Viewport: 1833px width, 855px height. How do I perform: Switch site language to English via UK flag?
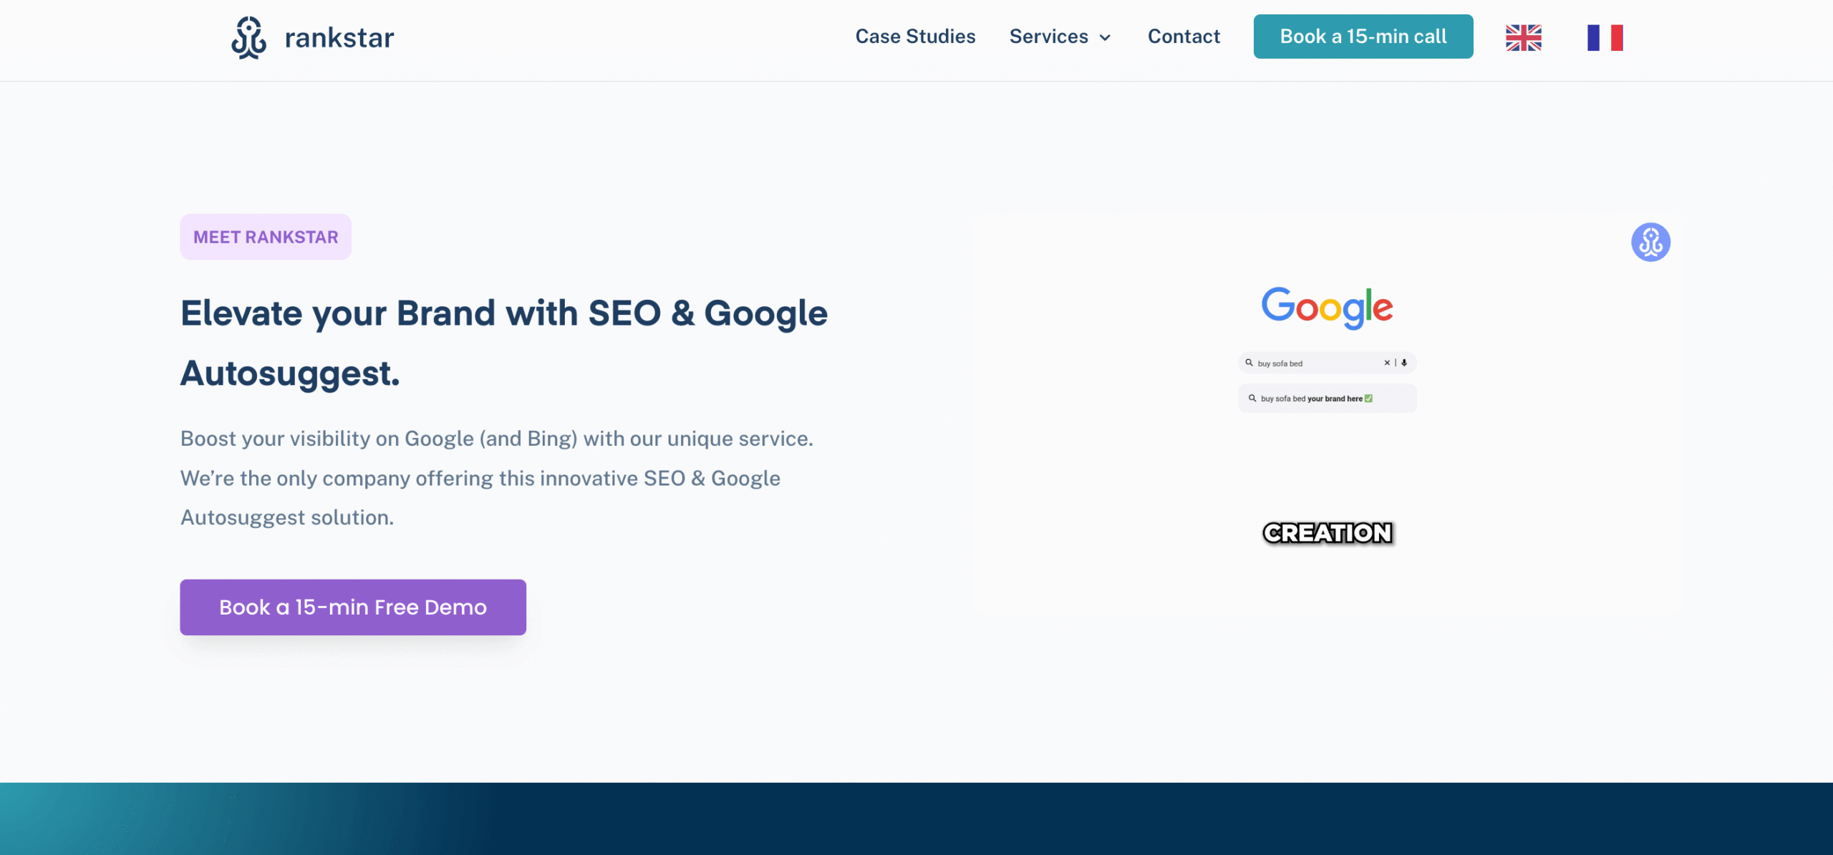pos(1523,37)
